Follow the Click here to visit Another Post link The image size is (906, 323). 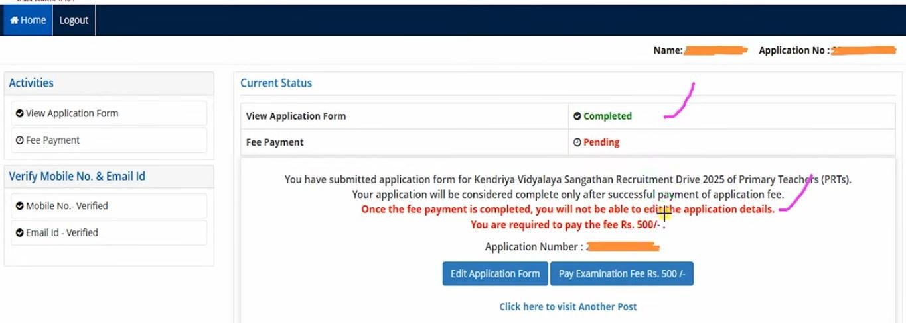tap(567, 306)
